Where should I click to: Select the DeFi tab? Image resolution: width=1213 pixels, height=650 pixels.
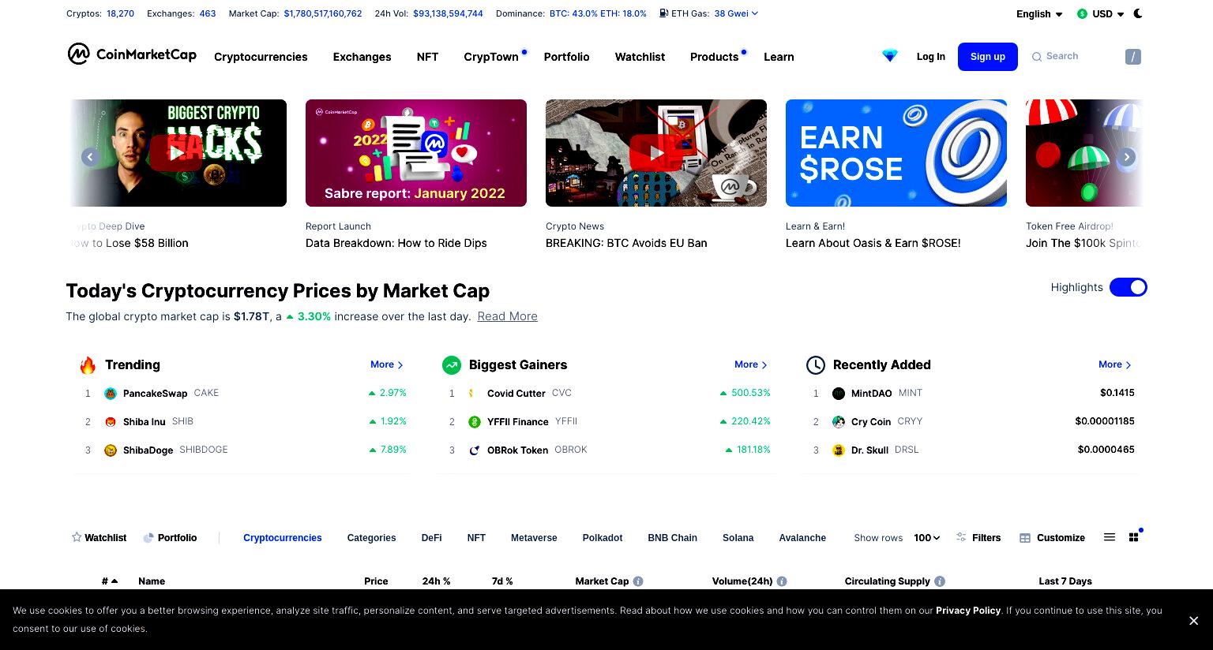point(431,538)
